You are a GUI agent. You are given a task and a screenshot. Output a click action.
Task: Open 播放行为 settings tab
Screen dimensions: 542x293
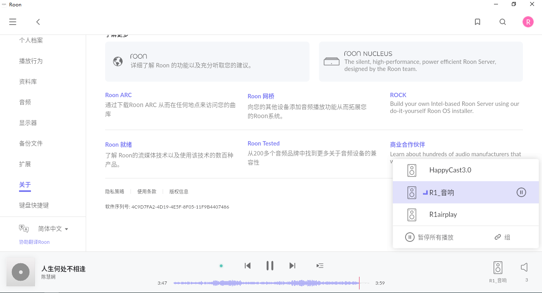pyautogui.click(x=31, y=61)
